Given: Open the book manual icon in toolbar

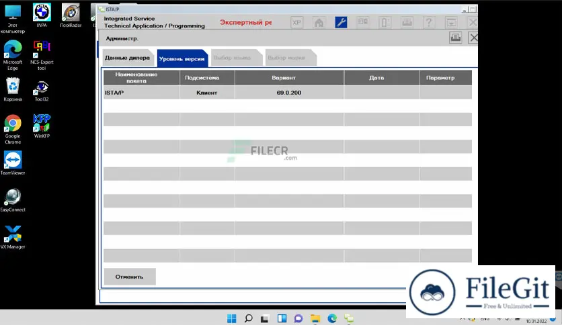Looking at the screenshot, I should pos(363,23).
